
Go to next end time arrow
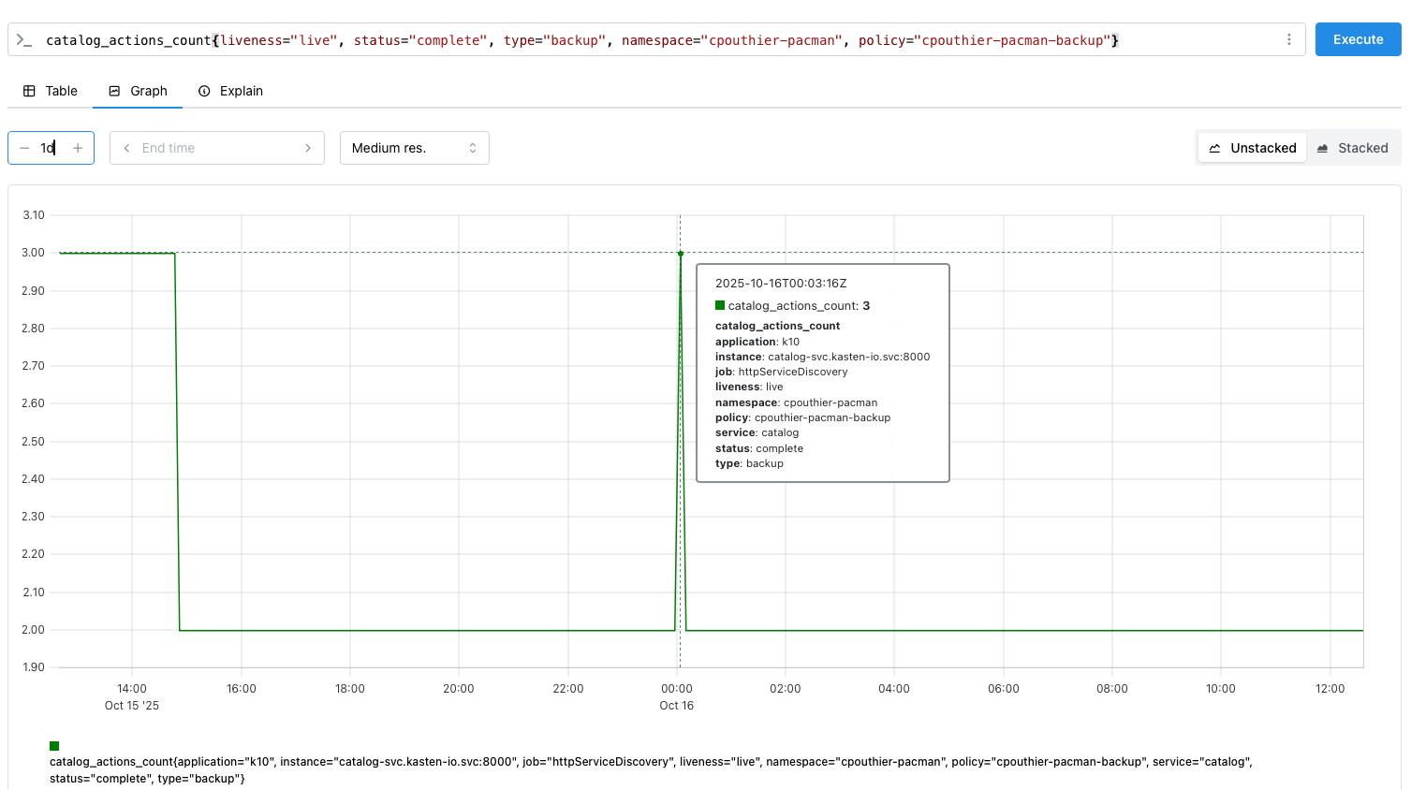click(308, 148)
